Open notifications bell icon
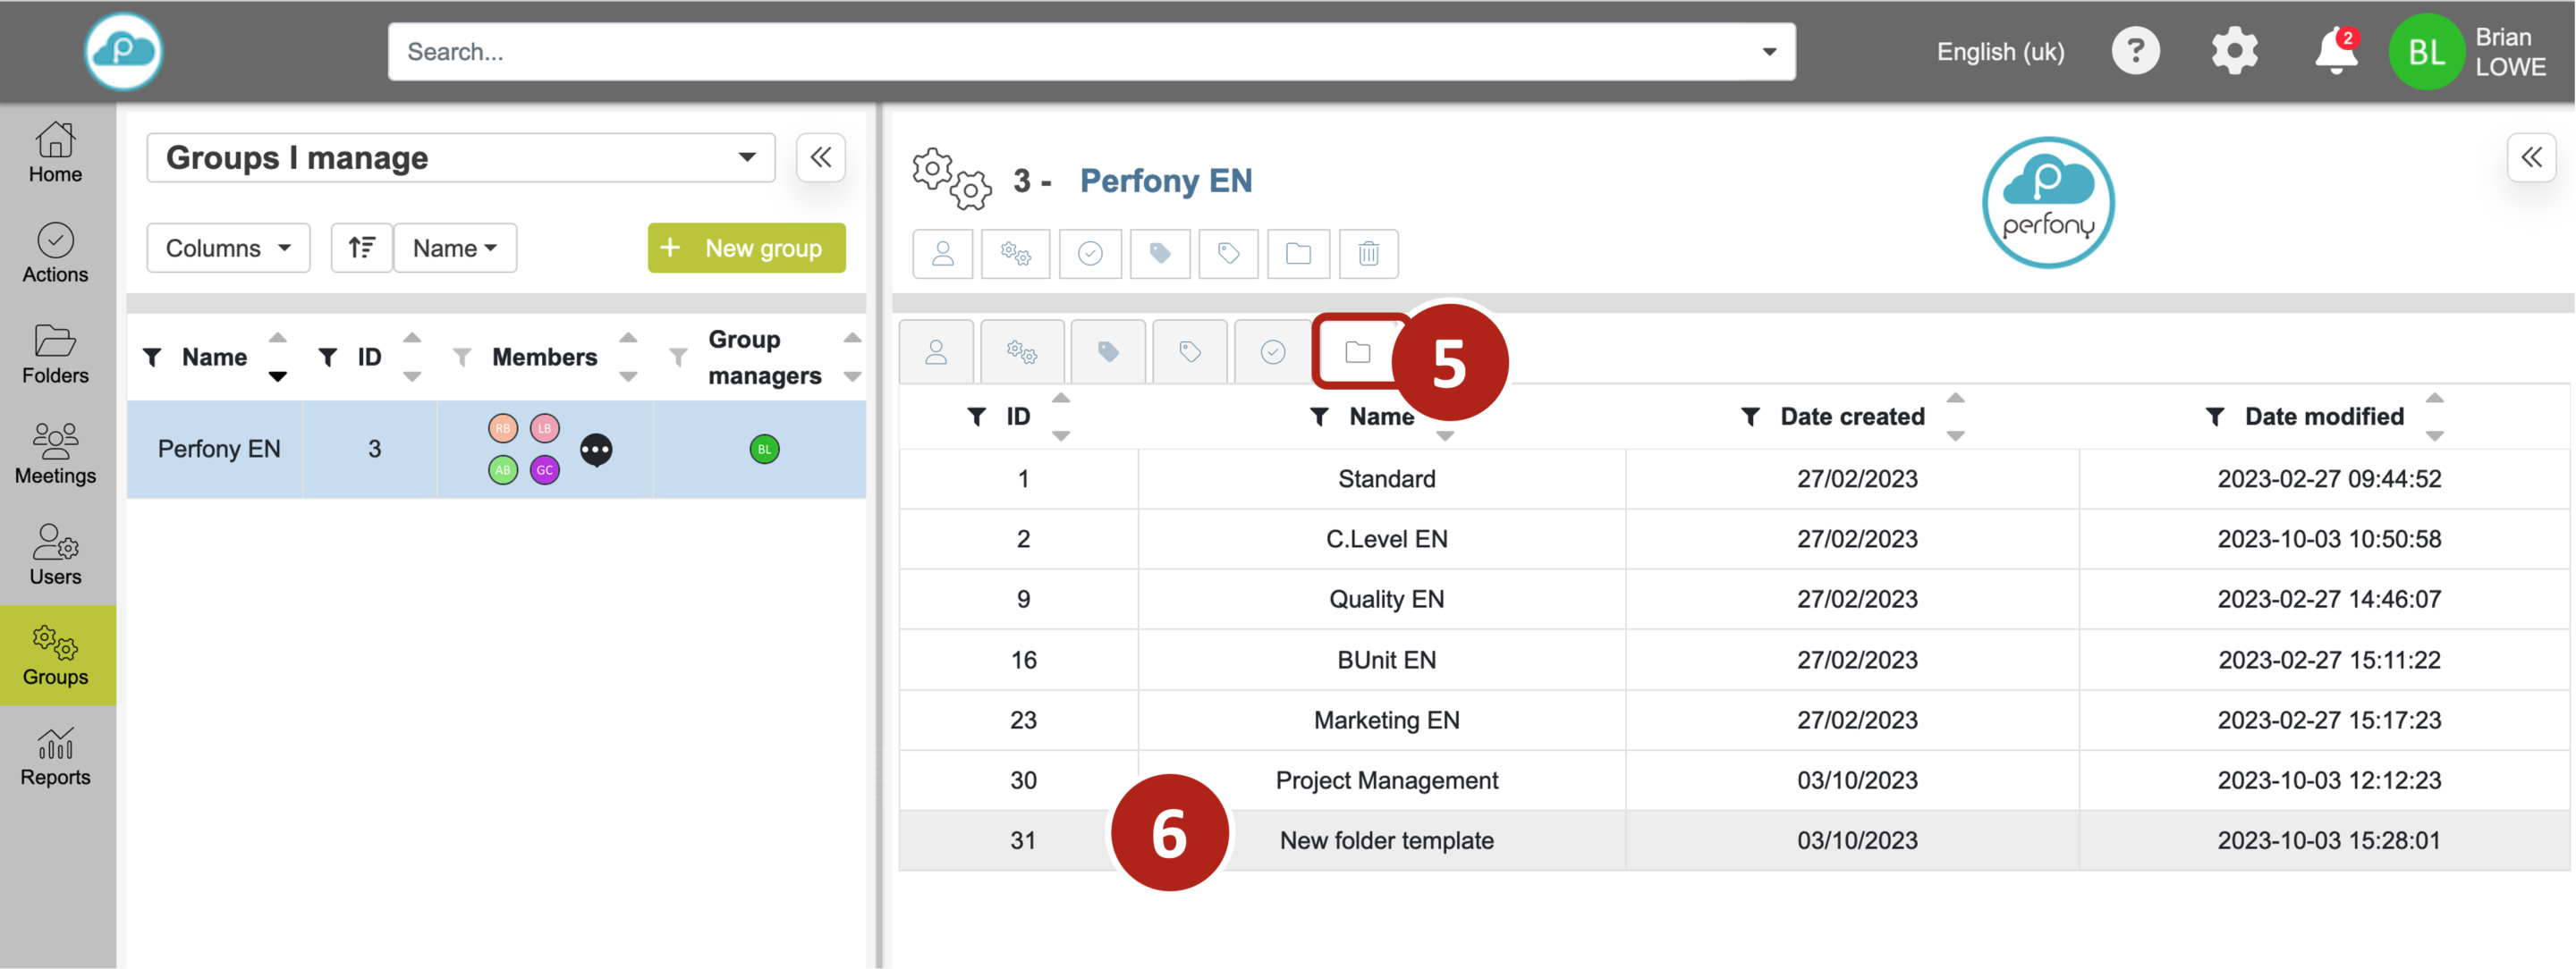 click(x=2335, y=52)
